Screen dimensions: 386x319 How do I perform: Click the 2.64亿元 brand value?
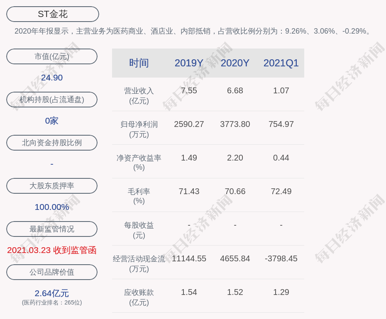(x=52, y=293)
